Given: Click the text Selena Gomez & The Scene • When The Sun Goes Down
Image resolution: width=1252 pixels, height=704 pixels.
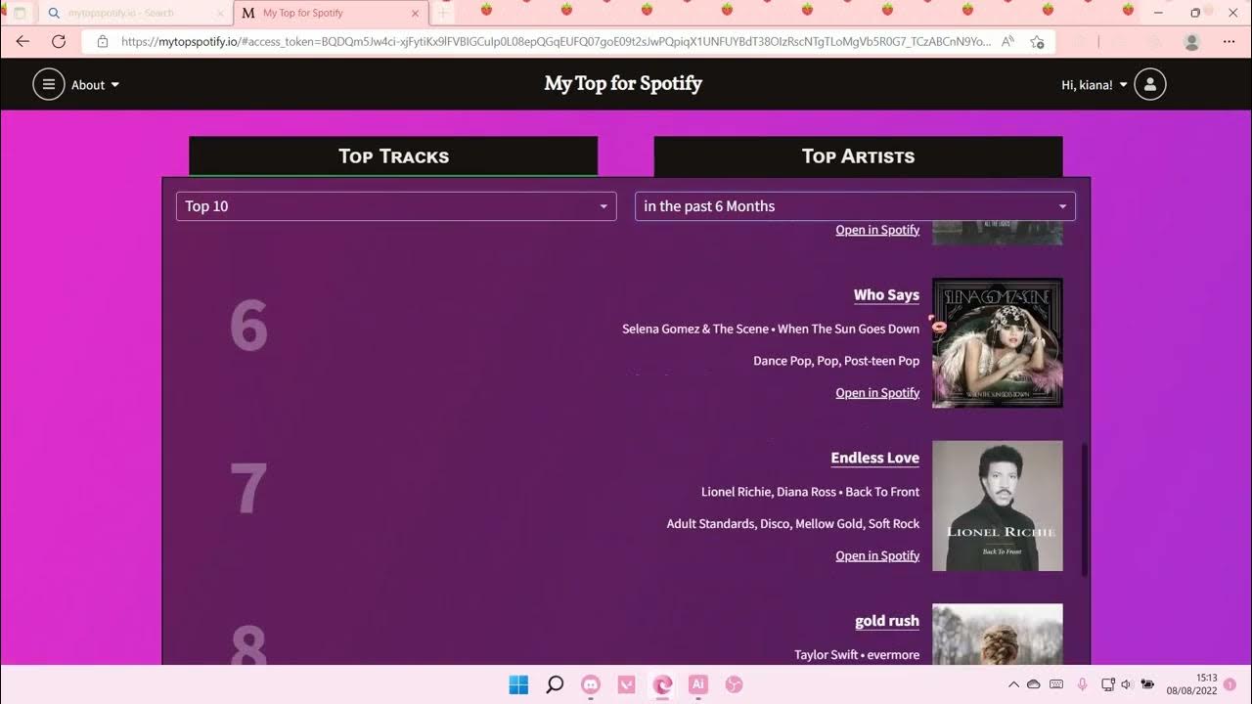Looking at the screenshot, I should [771, 329].
